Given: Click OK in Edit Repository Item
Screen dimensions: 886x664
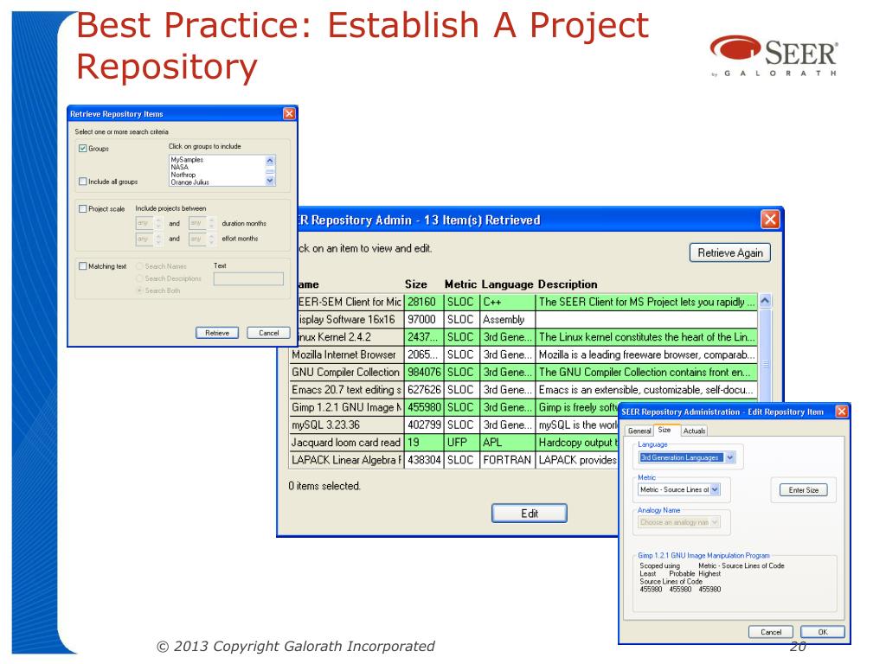Looking at the screenshot, I should 823,632.
